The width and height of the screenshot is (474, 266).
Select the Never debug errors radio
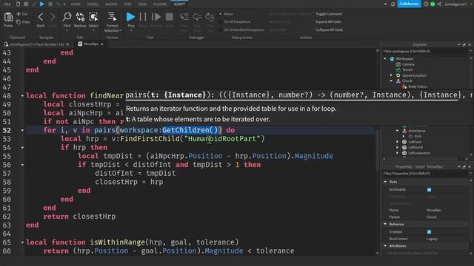click(221, 14)
